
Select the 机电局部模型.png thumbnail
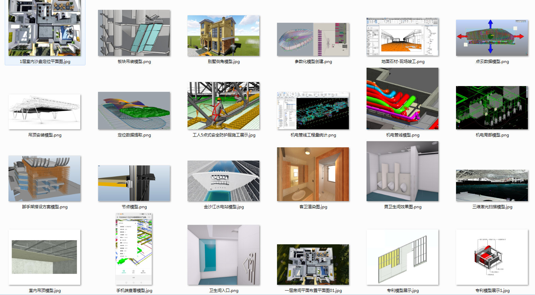click(492, 108)
